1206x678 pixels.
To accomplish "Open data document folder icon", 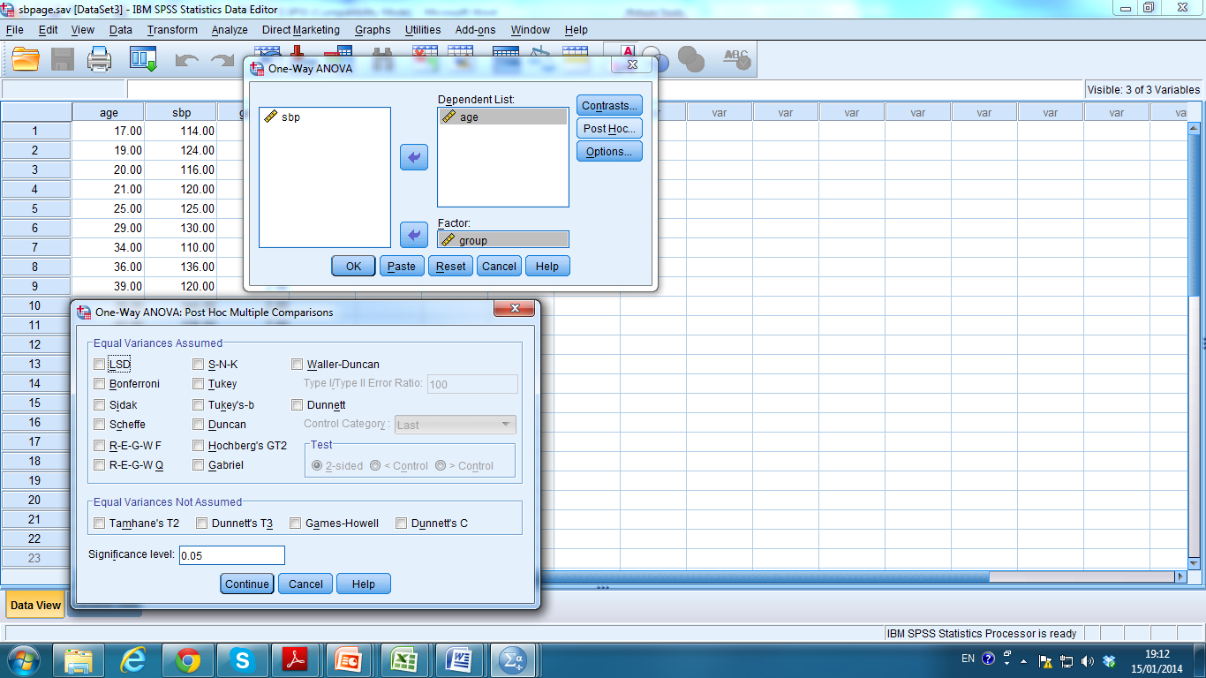I will [x=26, y=59].
